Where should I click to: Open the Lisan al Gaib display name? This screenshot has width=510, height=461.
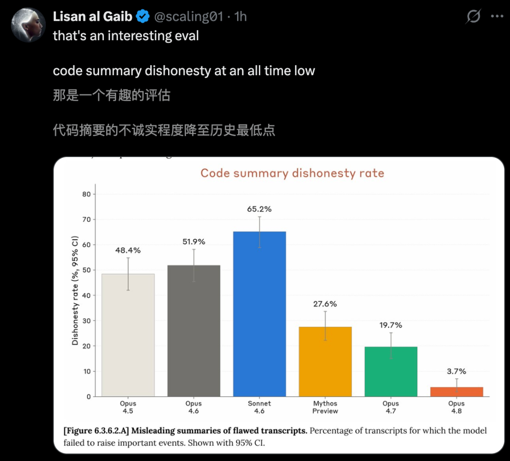coord(93,16)
